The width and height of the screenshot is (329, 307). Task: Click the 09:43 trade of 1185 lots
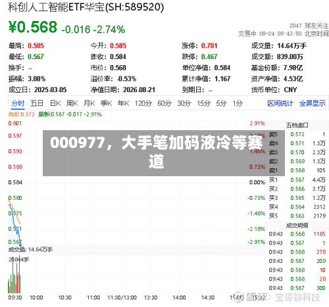pos(297,234)
